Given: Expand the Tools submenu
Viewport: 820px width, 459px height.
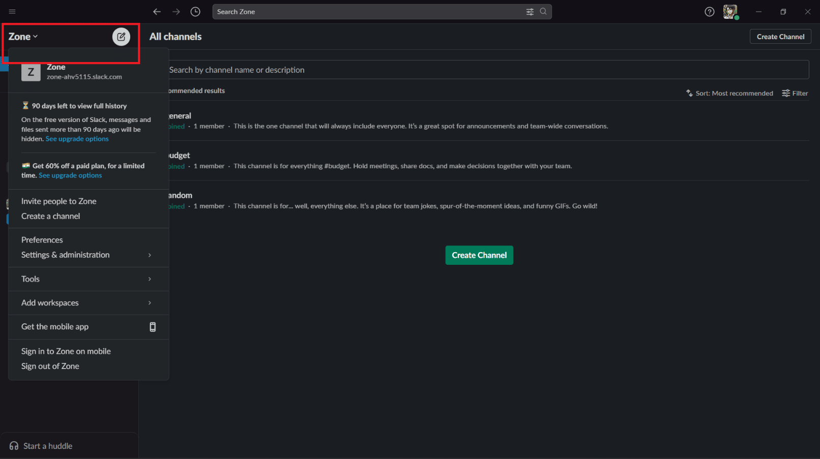Looking at the screenshot, I should [x=89, y=279].
